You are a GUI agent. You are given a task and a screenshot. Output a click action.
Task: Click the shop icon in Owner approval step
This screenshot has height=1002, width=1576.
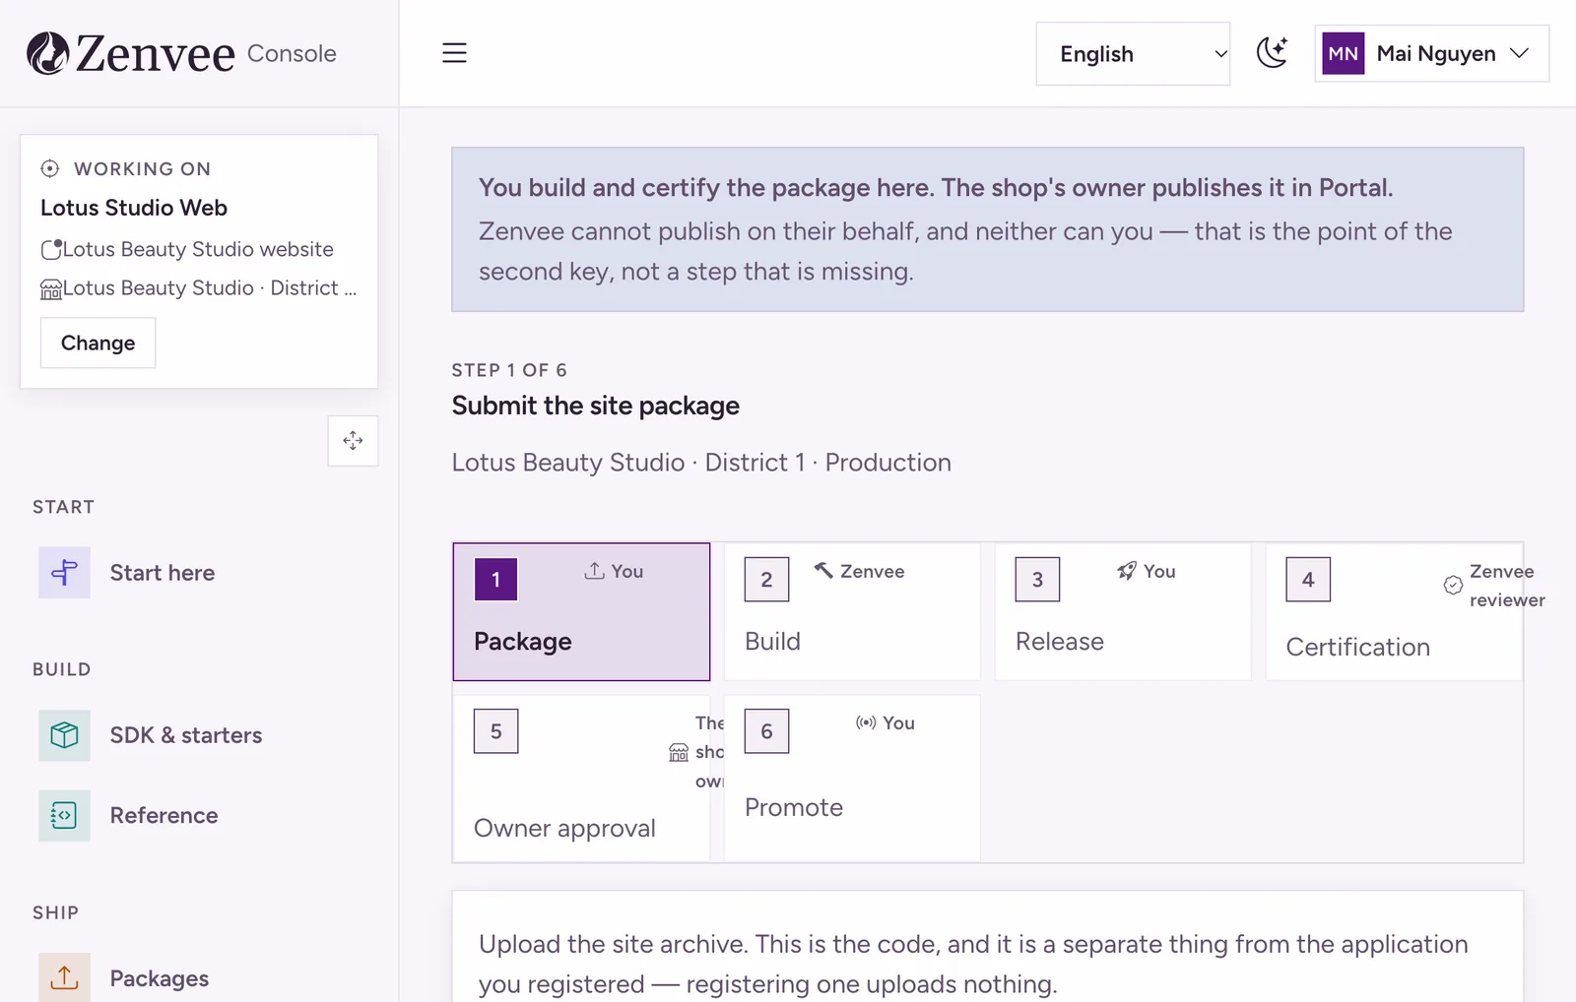[x=679, y=753]
